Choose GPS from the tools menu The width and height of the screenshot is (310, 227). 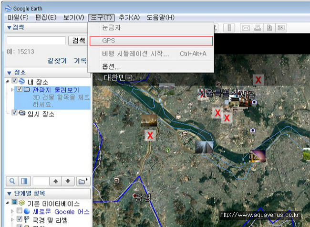151,41
